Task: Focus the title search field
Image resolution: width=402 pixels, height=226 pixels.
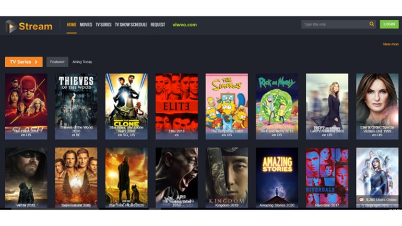Action: click(335, 25)
